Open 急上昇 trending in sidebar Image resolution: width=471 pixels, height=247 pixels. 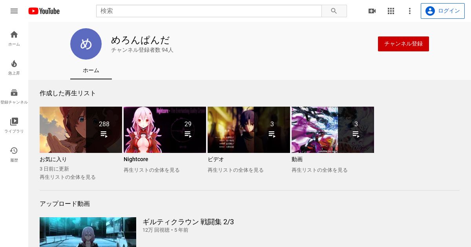[x=14, y=67]
